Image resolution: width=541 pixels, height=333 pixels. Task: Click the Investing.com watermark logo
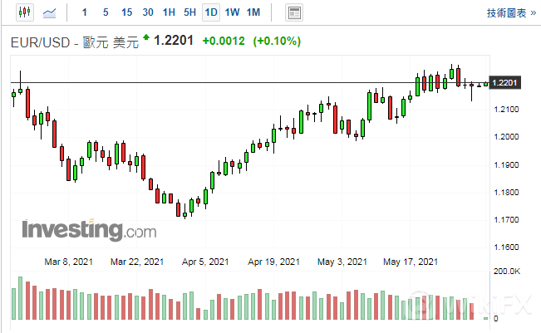[x=88, y=229]
